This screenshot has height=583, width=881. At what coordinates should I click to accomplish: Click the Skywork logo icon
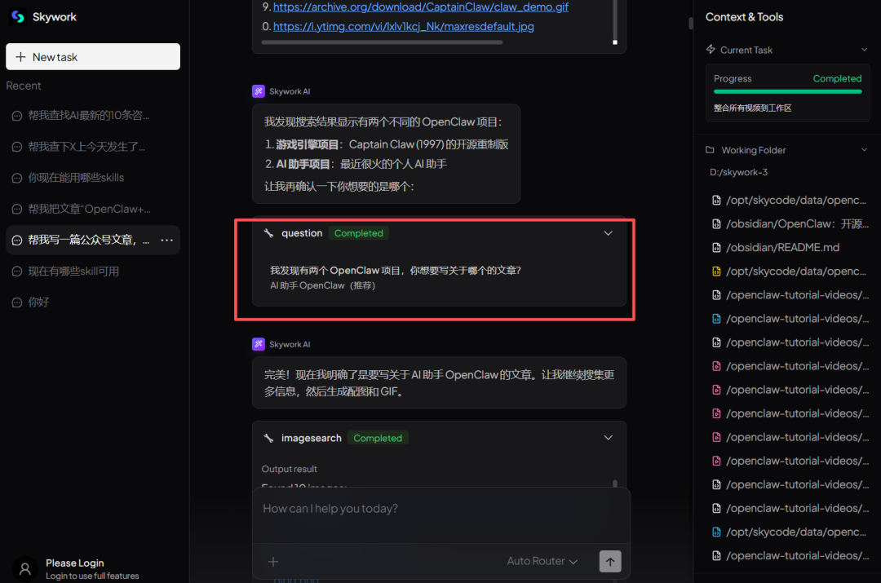coord(16,16)
